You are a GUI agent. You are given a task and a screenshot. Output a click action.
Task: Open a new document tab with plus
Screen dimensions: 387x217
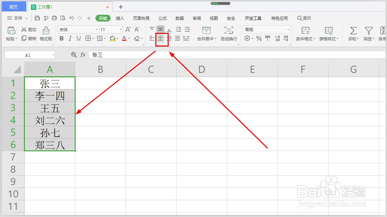pos(121,7)
